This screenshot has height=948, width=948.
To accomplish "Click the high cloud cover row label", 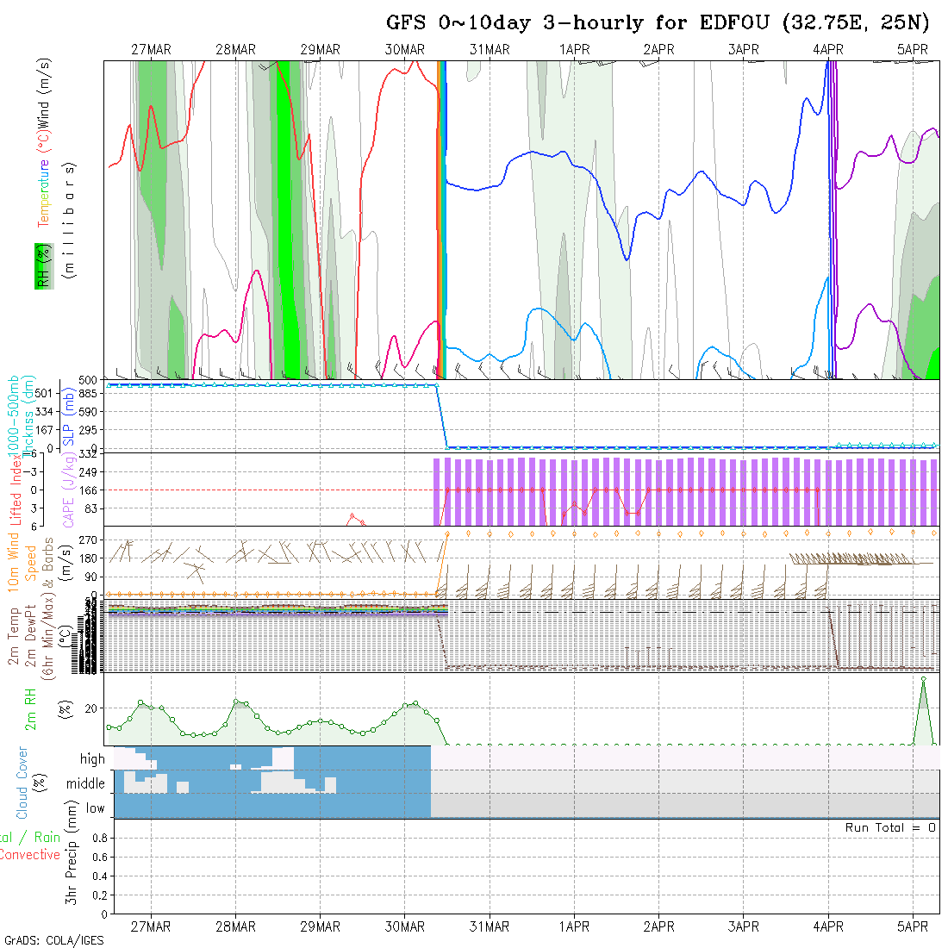I will pos(92,759).
